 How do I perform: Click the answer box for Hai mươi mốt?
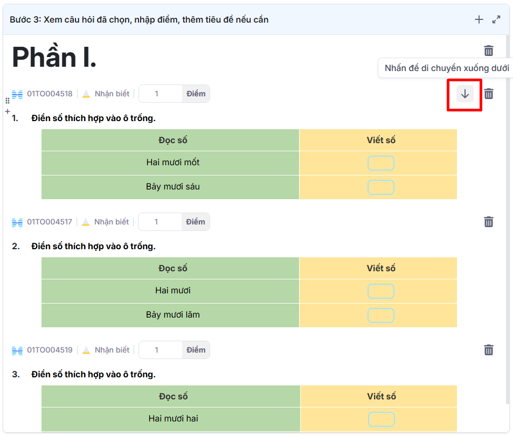click(380, 163)
